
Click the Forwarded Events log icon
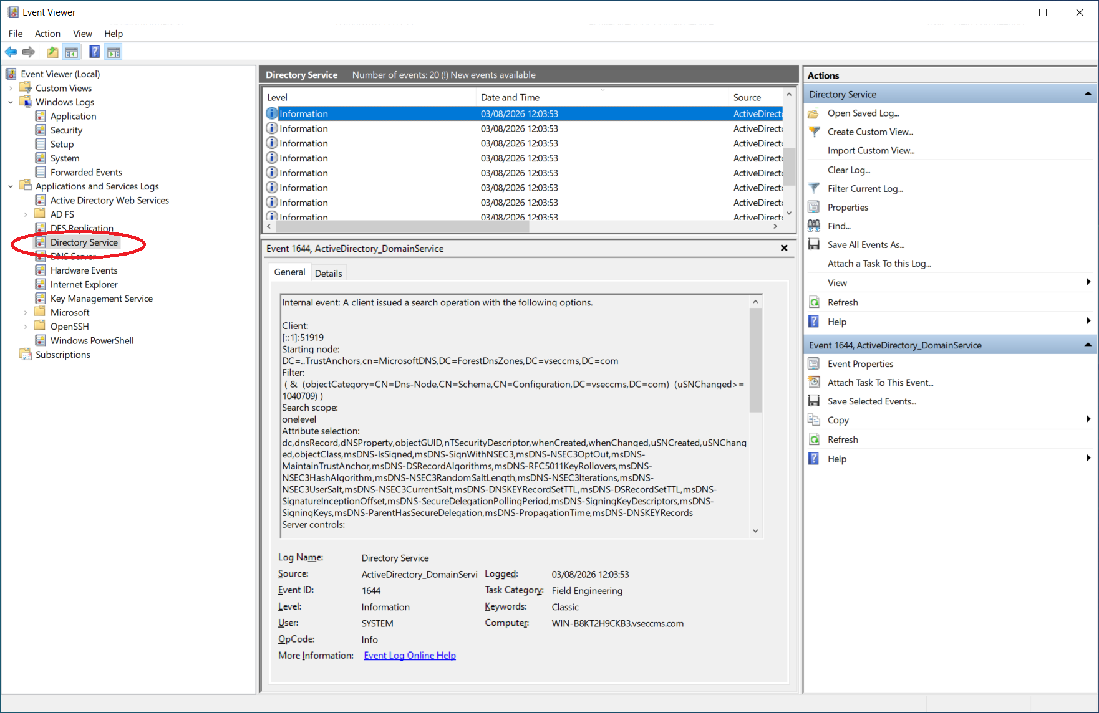41,172
